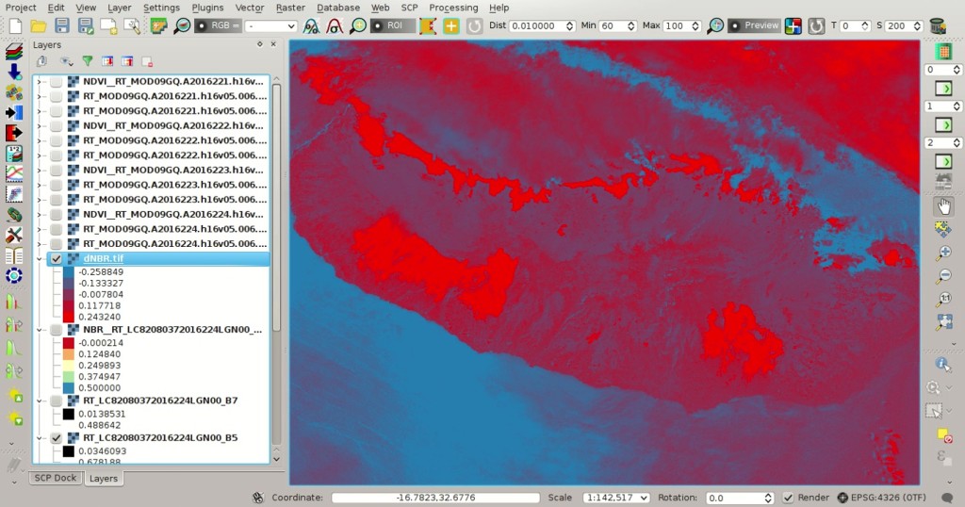Collapse the NBR__RT_LC82080372016224LGN00 layer legend
This screenshot has height=507, width=965.
pos(40,330)
